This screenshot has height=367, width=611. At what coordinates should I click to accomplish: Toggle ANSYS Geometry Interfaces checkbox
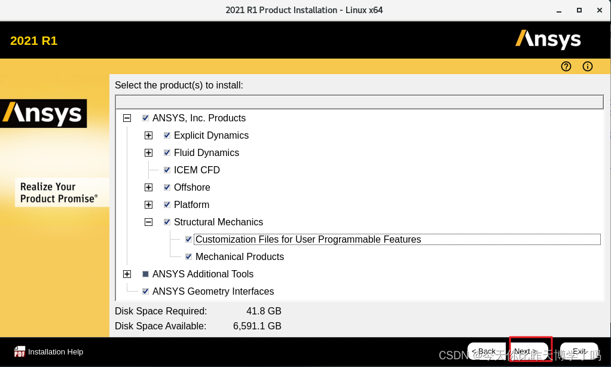146,292
